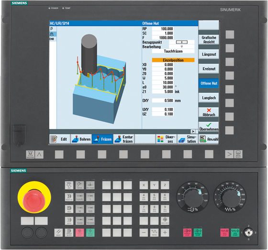Screen dimensions: 268x250
Task: Open the Grafische Ansicht softkey
Action: coord(209,40)
